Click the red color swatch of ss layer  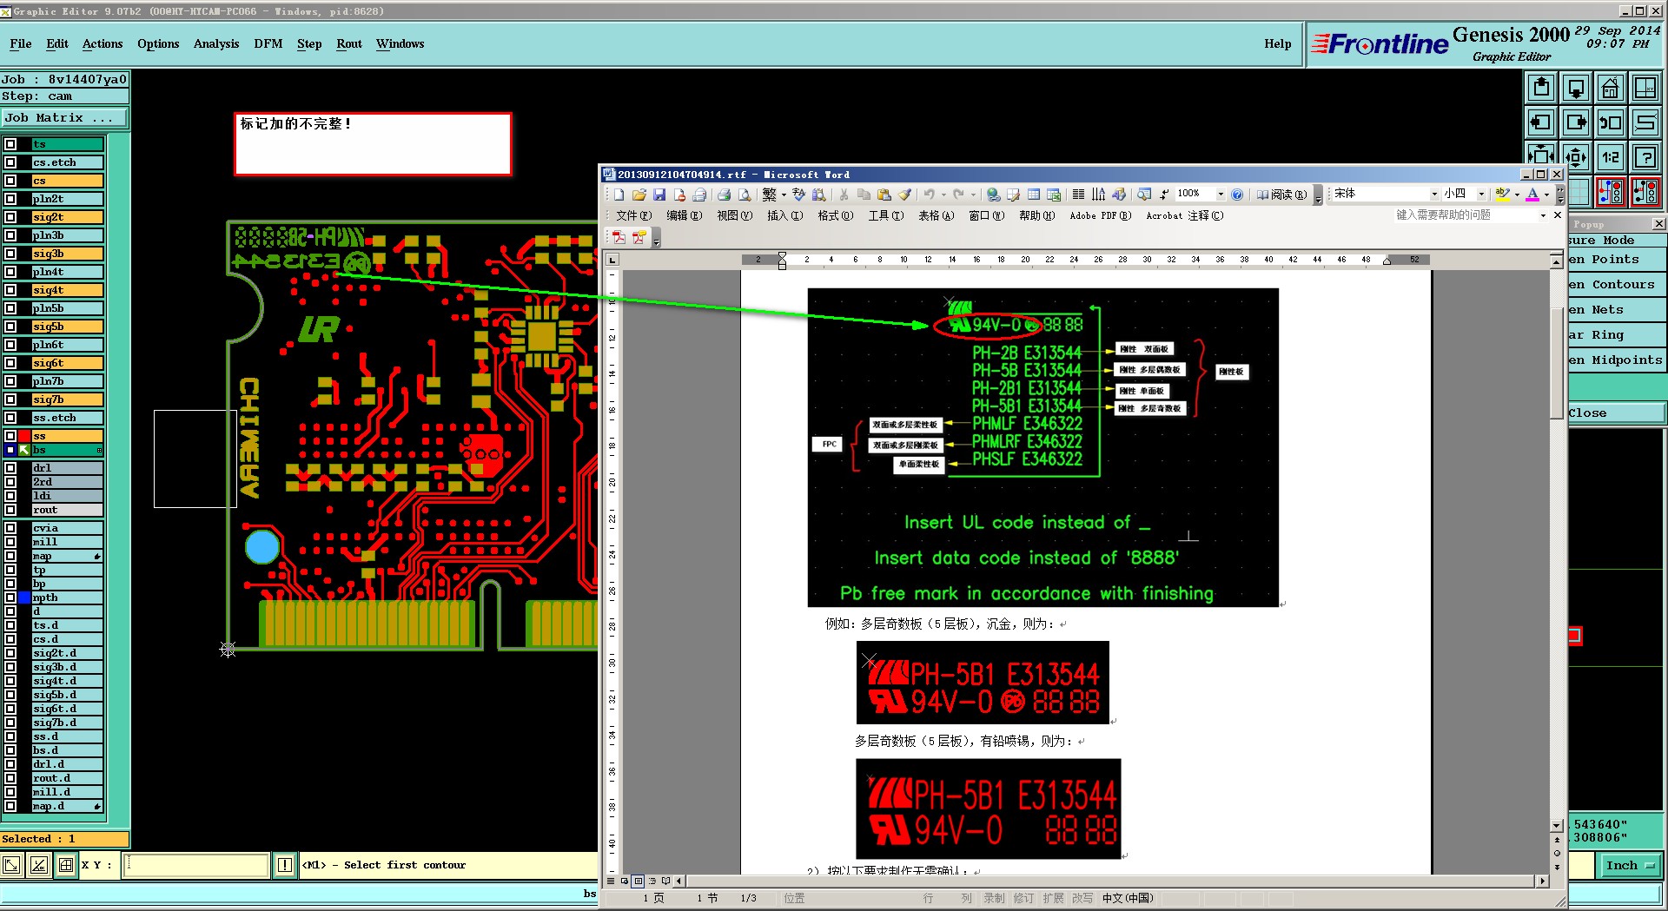24,436
